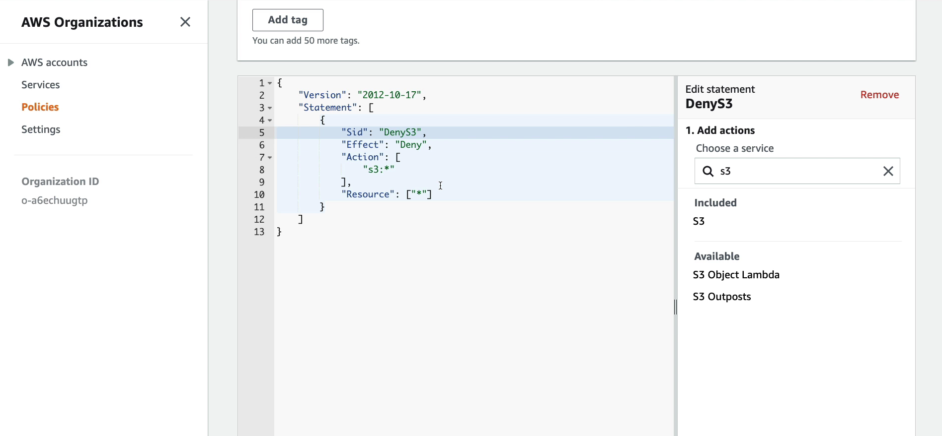Remove the DenyS3 statement

click(x=879, y=95)
